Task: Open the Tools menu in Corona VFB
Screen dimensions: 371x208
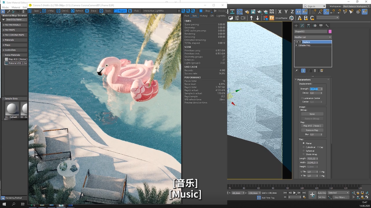Action: 105,11
